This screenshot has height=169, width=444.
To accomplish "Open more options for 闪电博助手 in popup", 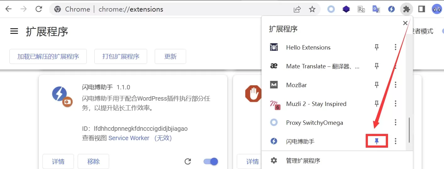I will [x=396, y=141].
